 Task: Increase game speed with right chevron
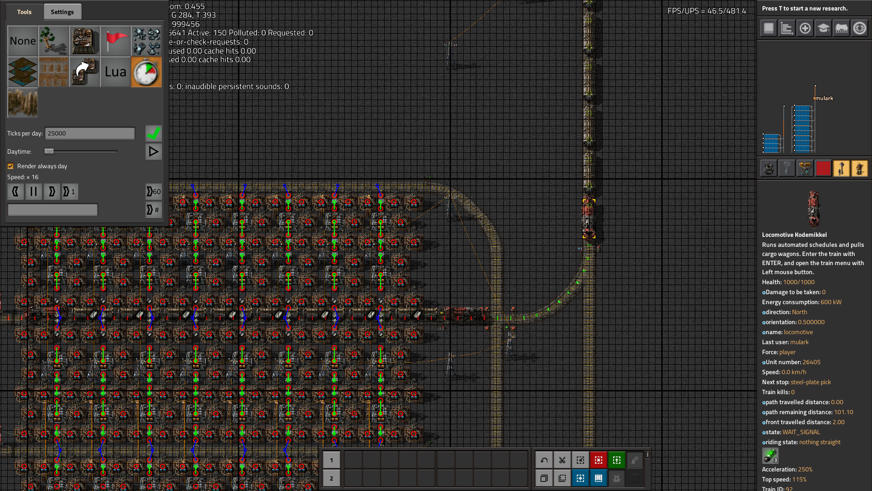pos(52,191)
